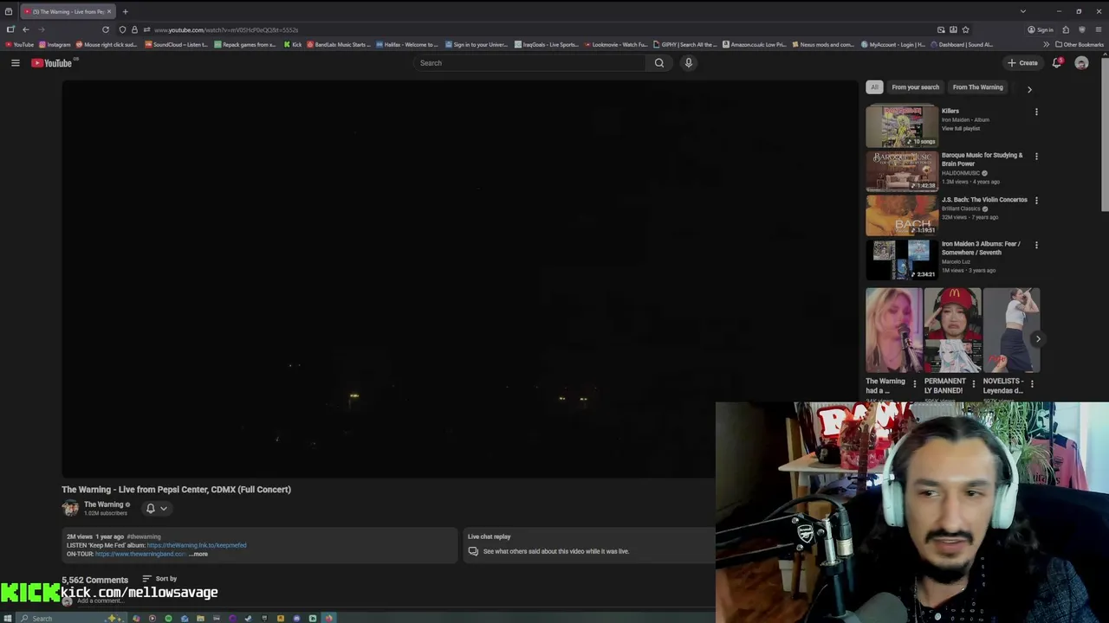Select the From your search chip

[915, 87]
